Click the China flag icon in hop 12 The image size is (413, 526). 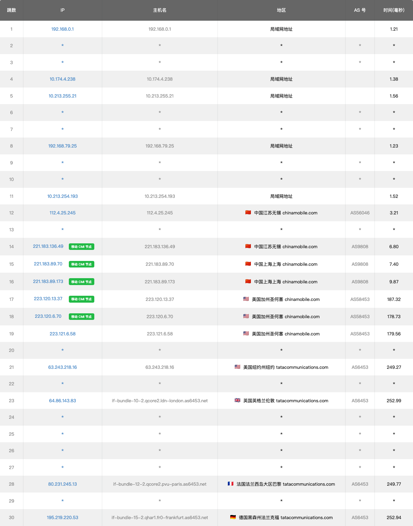pos(248,212)
